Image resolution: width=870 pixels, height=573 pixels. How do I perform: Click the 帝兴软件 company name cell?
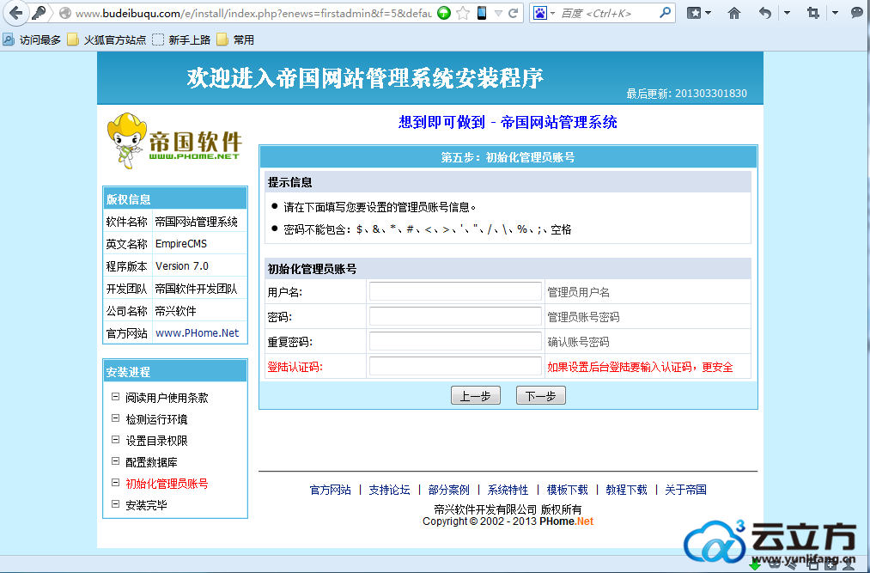tap(200, 311)
